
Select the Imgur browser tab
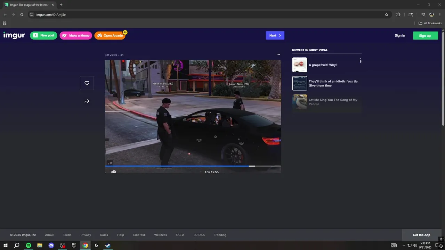[x=29, y=5]
